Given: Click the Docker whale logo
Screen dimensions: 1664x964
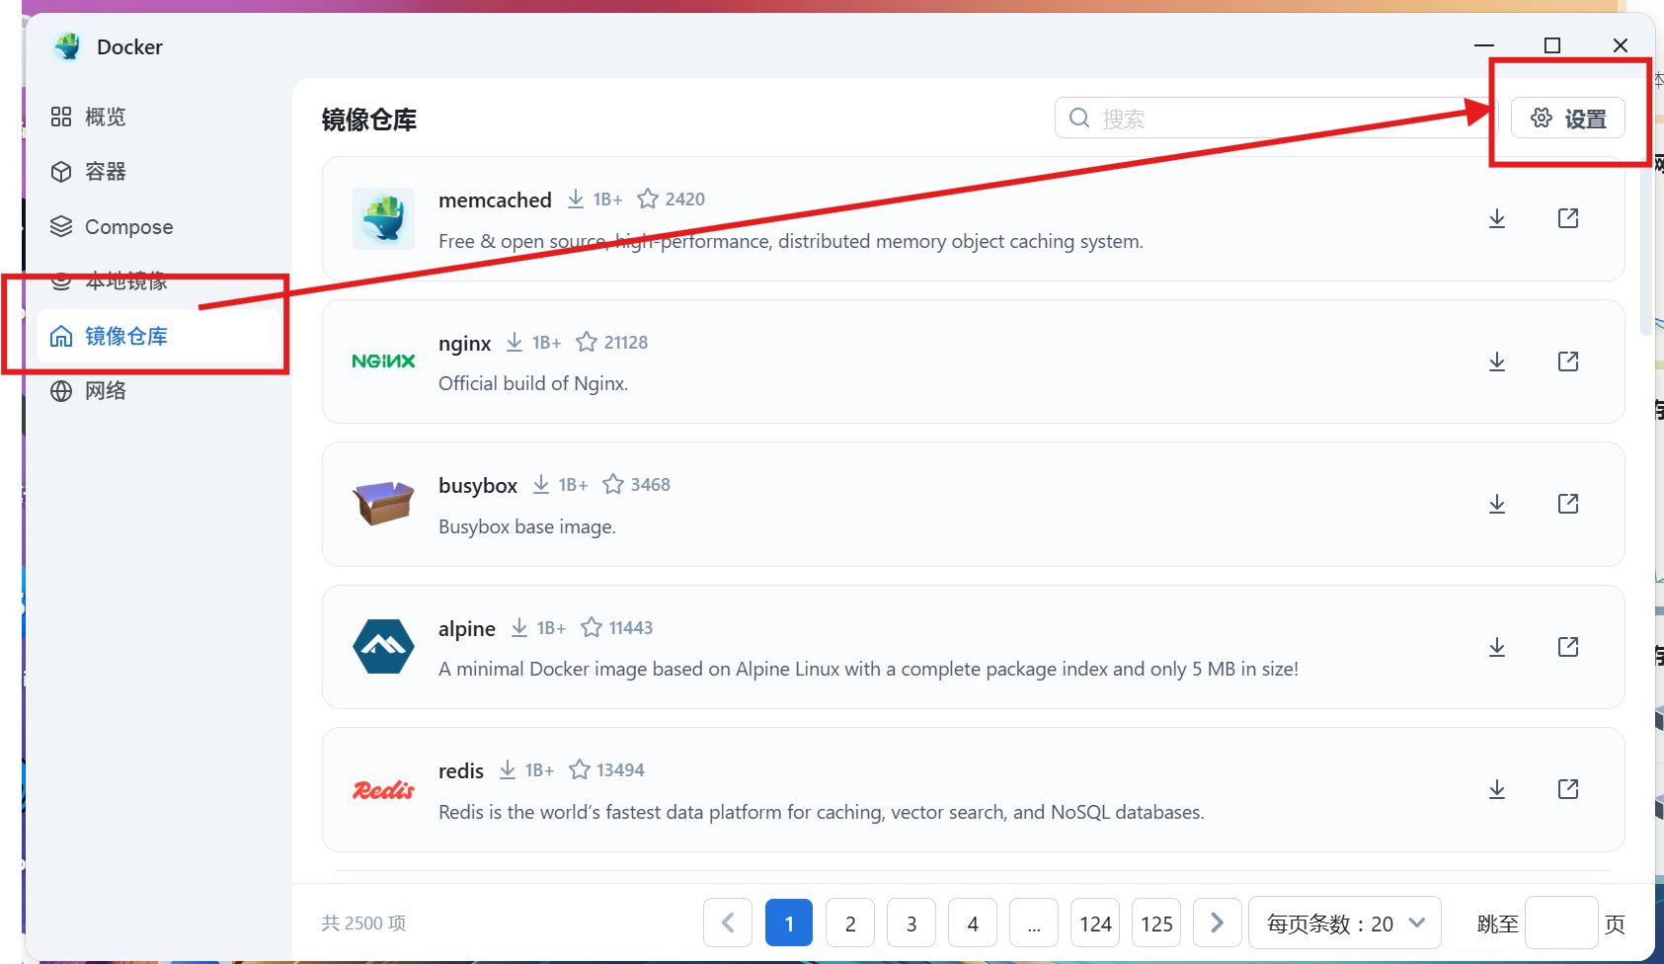Looking at the screenshot, I should tap(66, 45).
